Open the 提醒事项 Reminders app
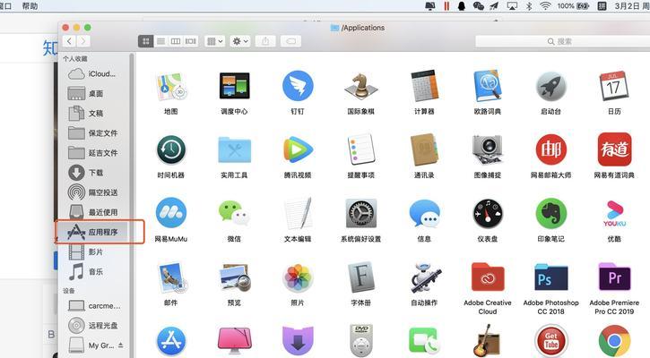The height and width of the screenshot is (358, 650). 361,149
